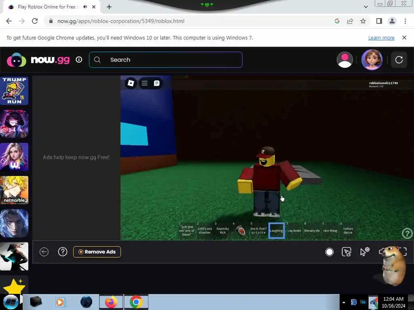Select the "Laughing" hotbar slot

tap(277, 230)
